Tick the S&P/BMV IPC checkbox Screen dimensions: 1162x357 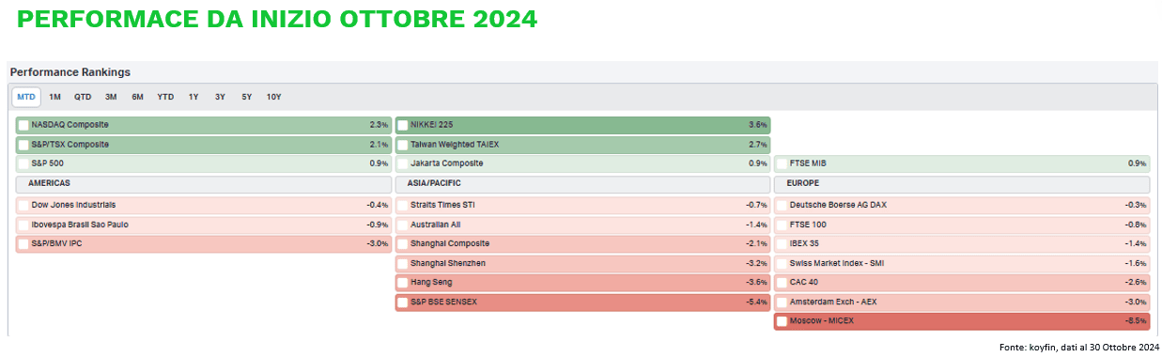[23, 244]
